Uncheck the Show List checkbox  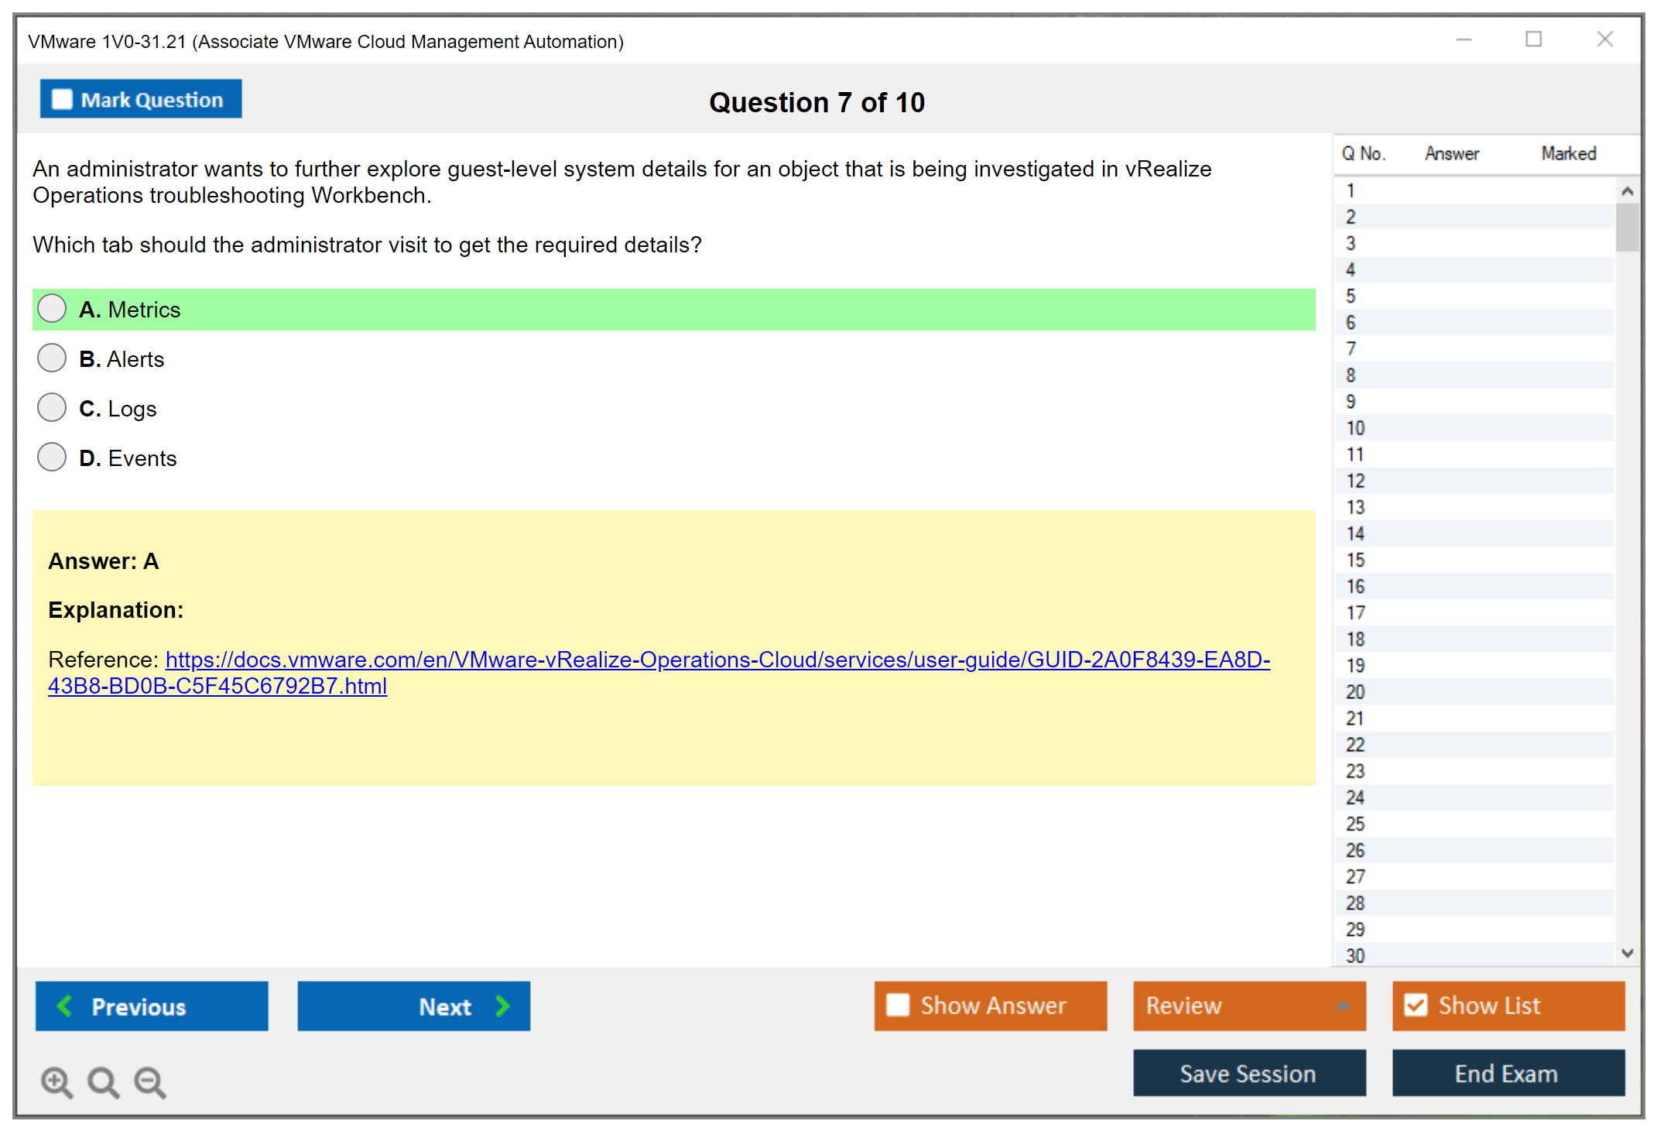click(x=1416, y=1005)
